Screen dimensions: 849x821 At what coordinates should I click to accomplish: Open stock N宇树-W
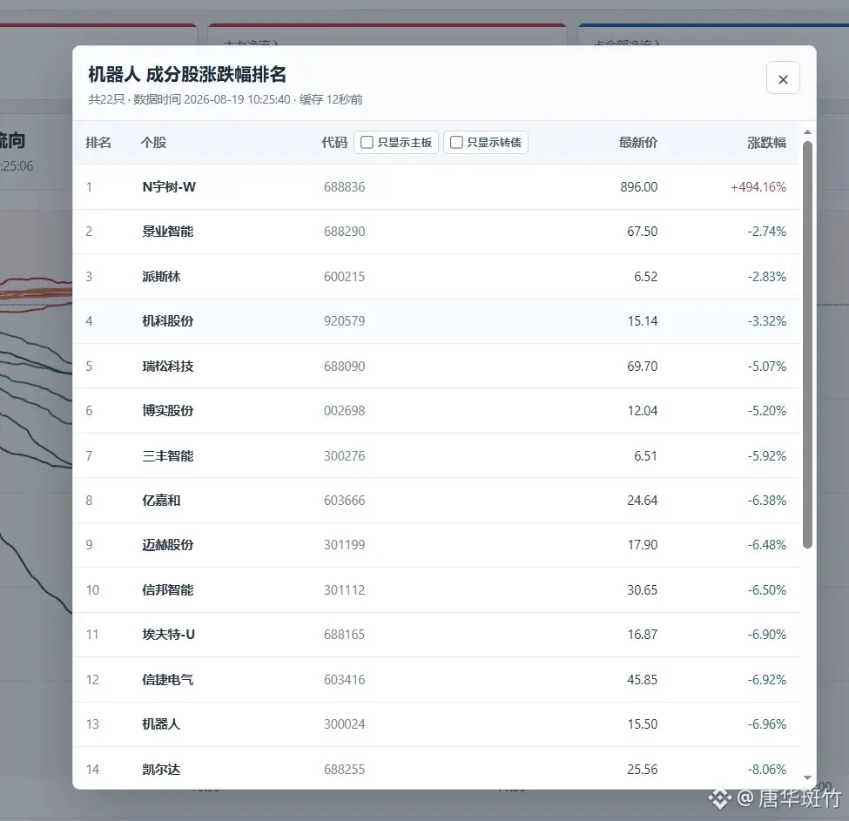[169, 187]
